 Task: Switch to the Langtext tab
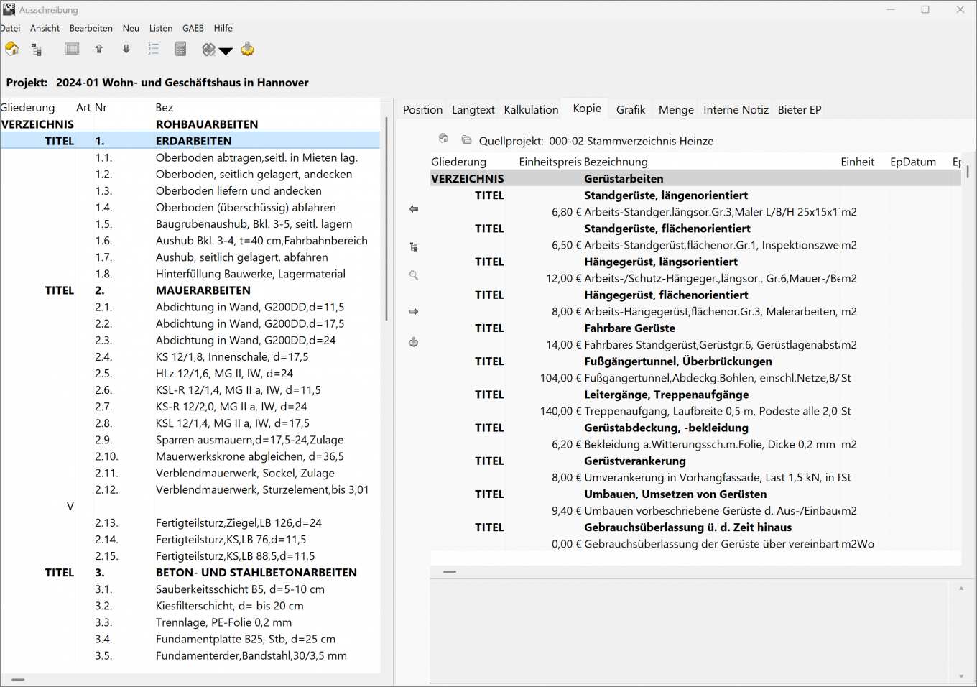click(473, 109)
